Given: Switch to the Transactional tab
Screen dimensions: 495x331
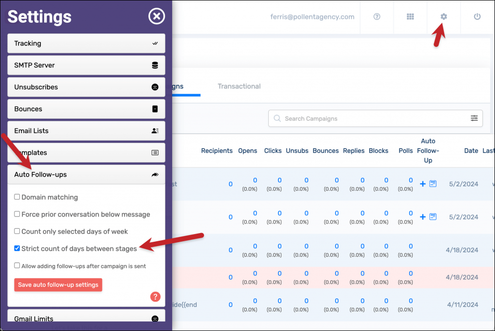Looking at the screenshot, I should [239, 86].
